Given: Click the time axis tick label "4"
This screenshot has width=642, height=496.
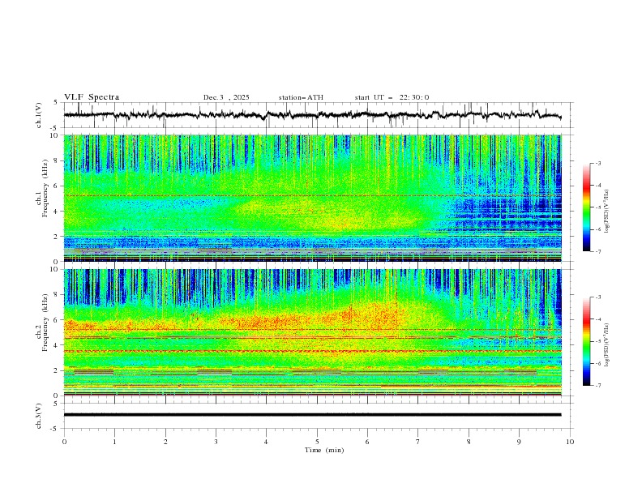Looking at the screenshot, I should point(266,442).
